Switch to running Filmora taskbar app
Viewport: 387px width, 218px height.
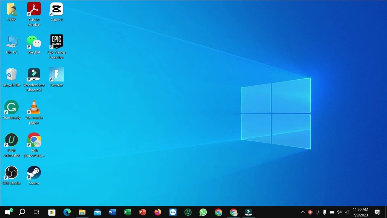pos(249,212)
